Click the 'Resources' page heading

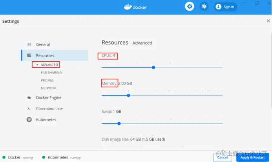(x=115, y=42)
